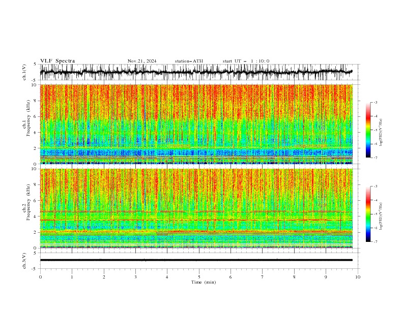Click time axis tick label '5'
The width and height of the screenshot is (403, 311).
(x=199, y=277)
